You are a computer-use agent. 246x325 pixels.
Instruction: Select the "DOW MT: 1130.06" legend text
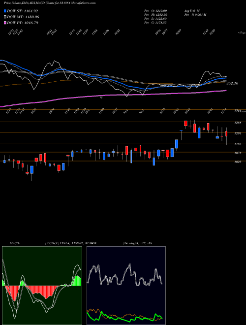pos(23,17)
